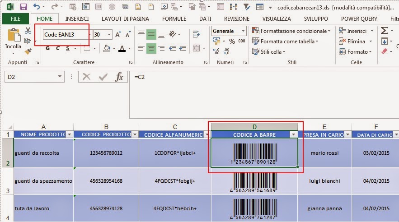Click the fill color paint bucket
Screen dimensions: 399x222
(107, 48)
